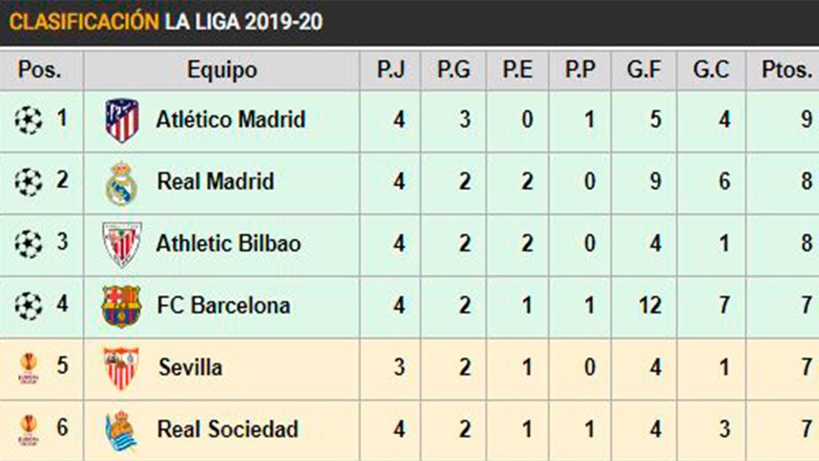Open the Real Sociedad team name
The image size is (819, 461).
(x=227, y=430)
